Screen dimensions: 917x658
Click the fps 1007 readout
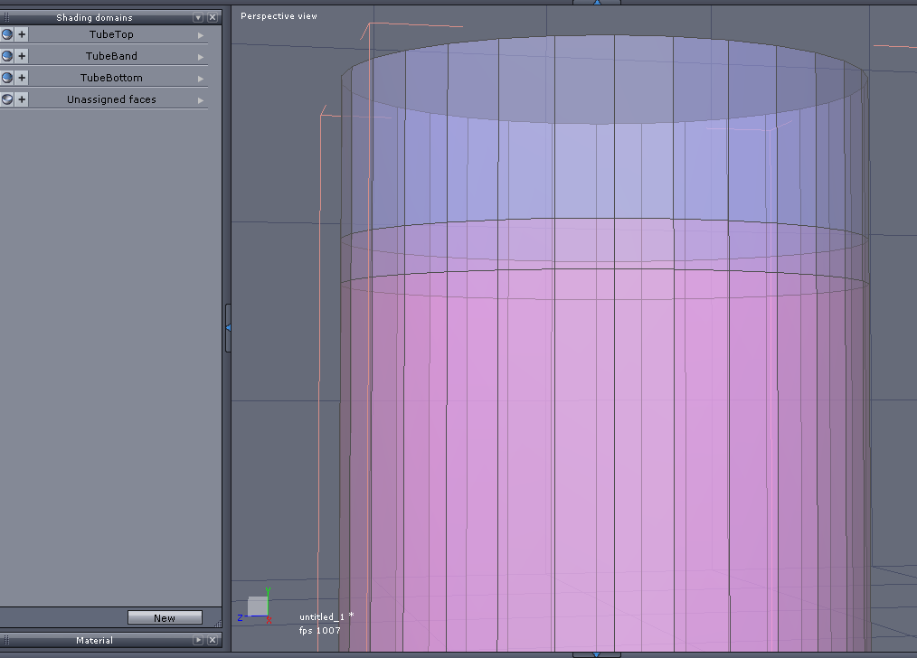[x=320, y=631]
